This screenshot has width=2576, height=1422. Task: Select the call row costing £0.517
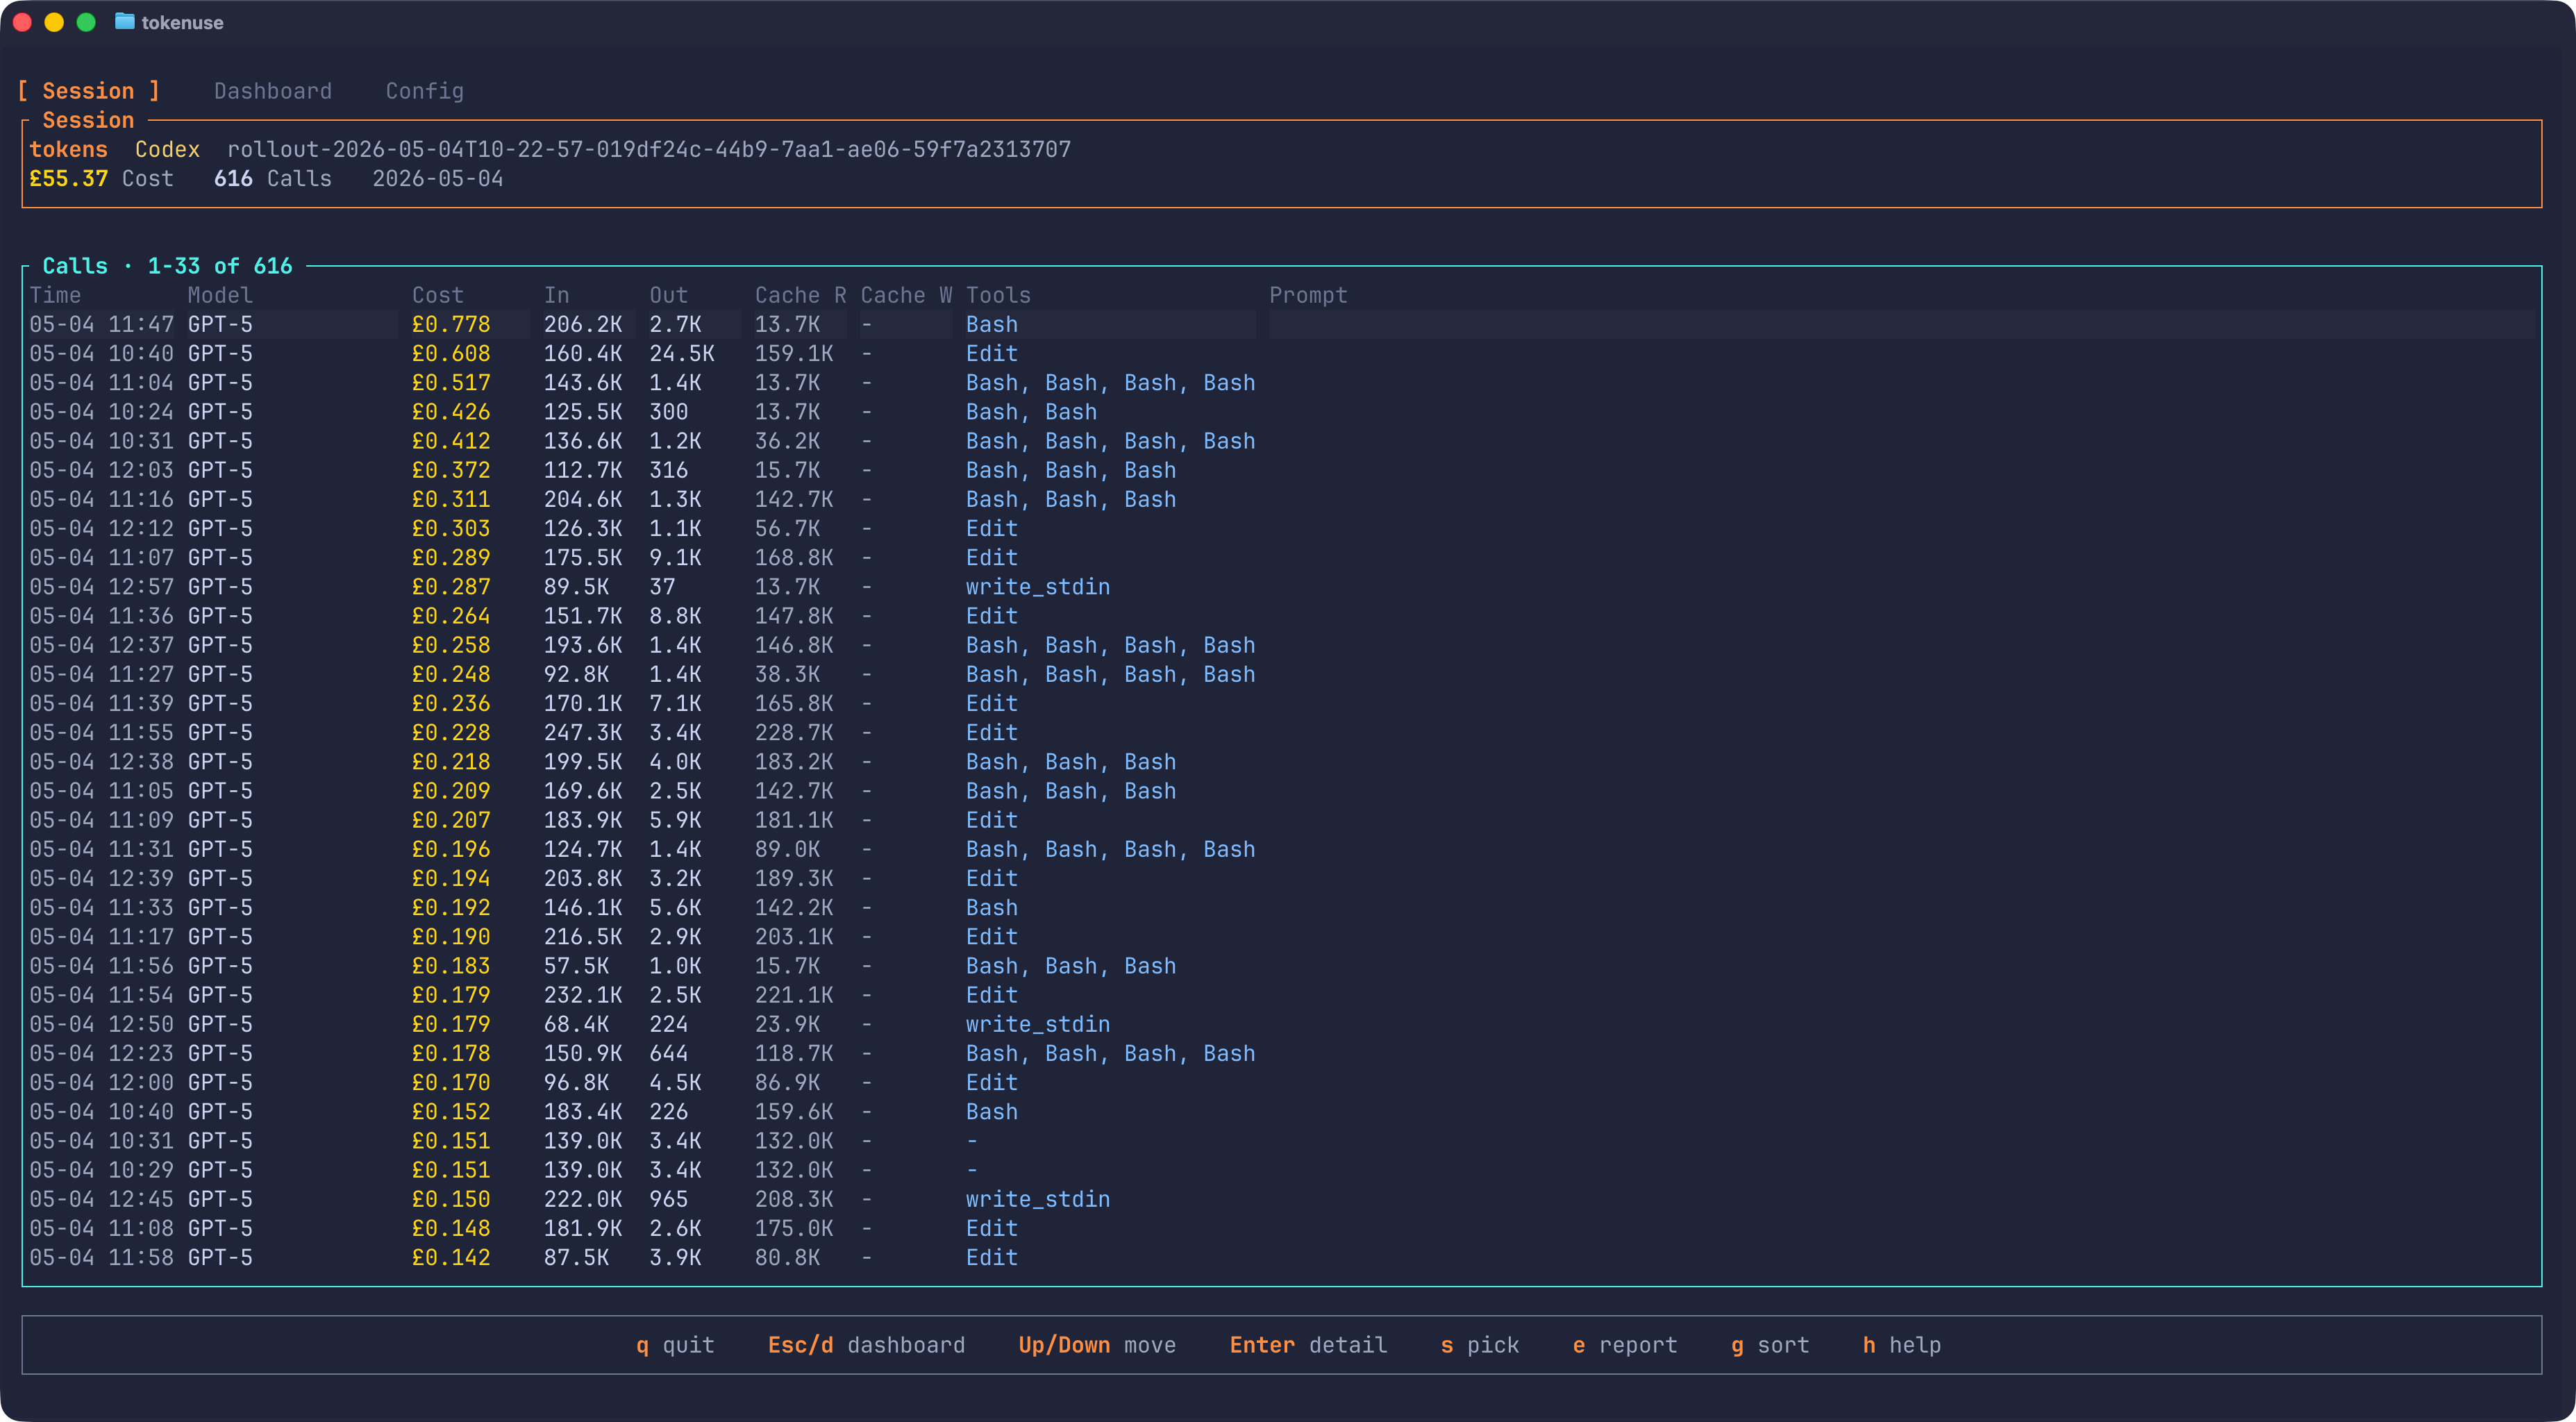point(1281,383)
